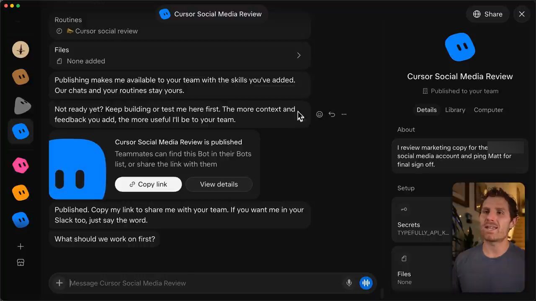Image resolution: width=536 pixels, height=301 pixels.
Task: Open the Secrets setup card
Action: (x=422, y=219)
